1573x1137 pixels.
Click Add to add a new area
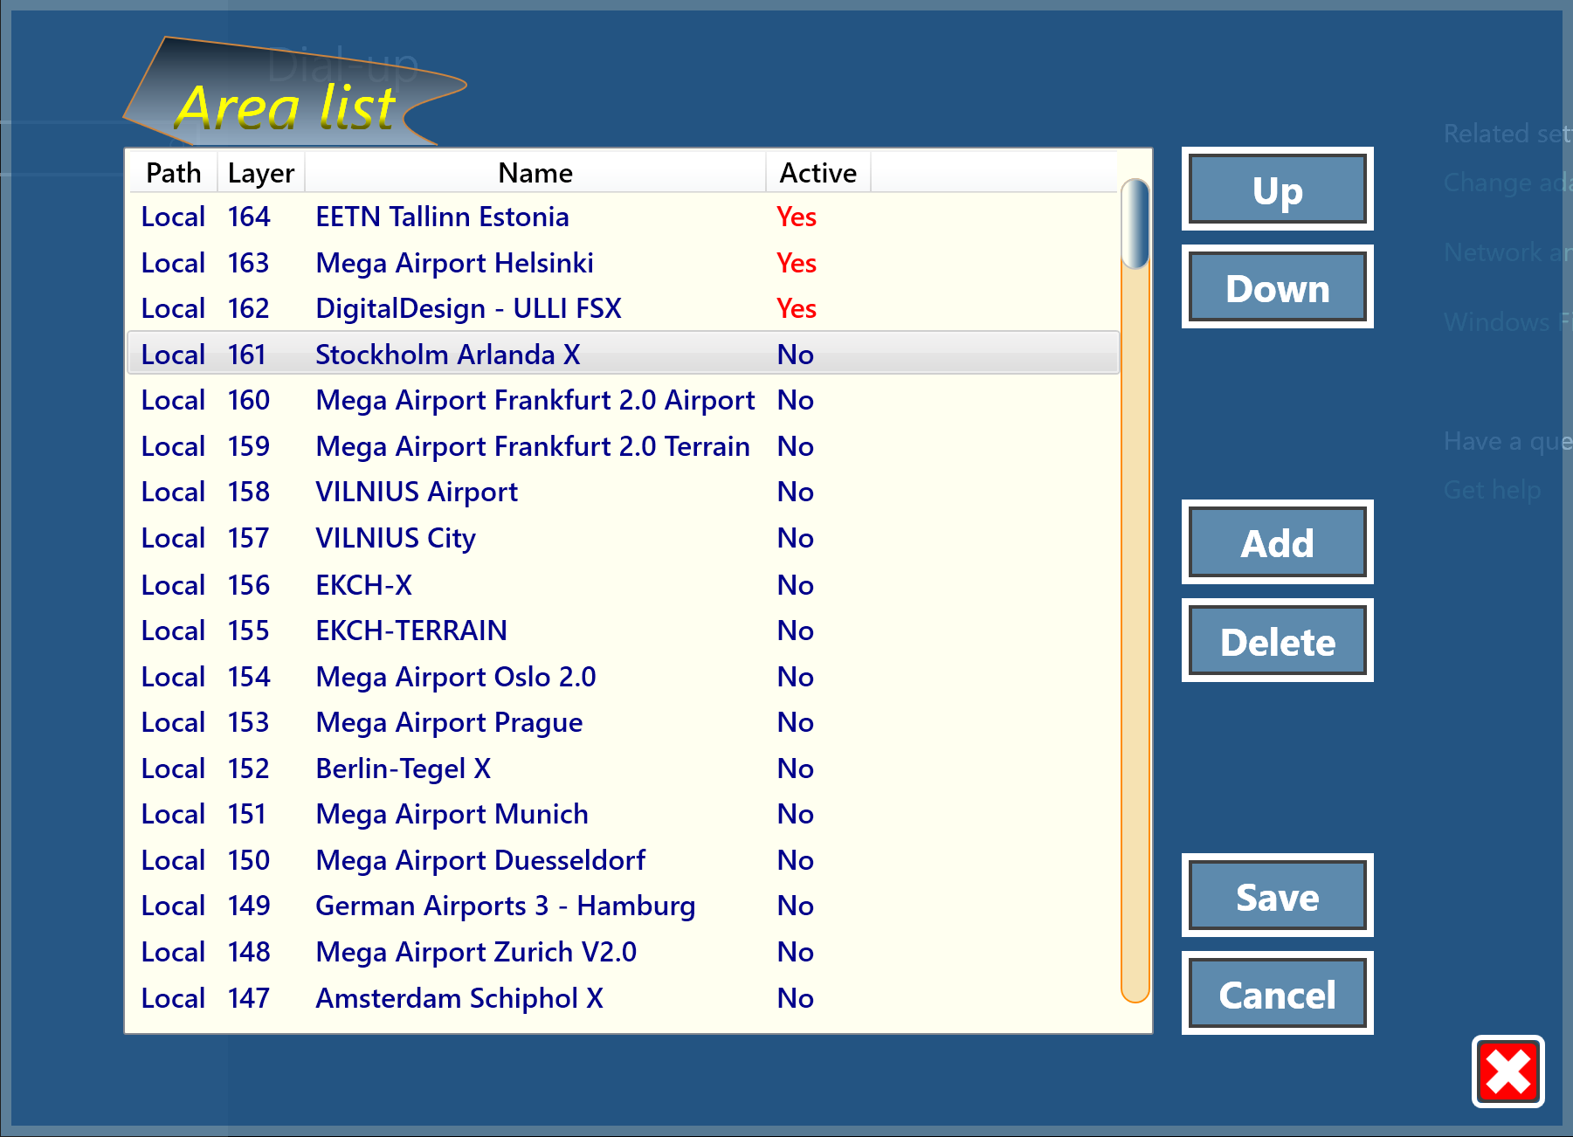1277,542
